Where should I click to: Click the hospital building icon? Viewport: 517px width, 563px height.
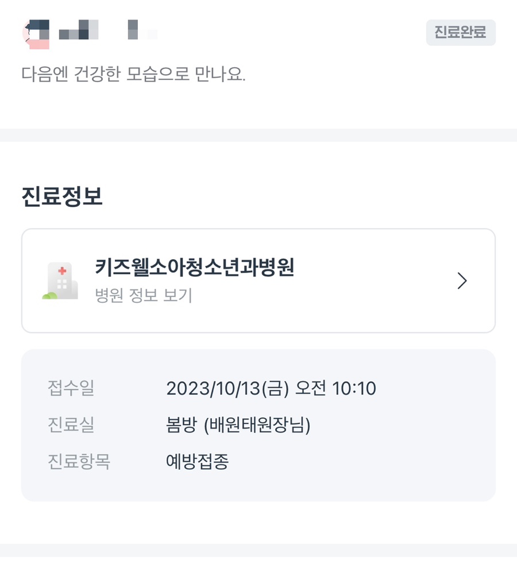58,280
